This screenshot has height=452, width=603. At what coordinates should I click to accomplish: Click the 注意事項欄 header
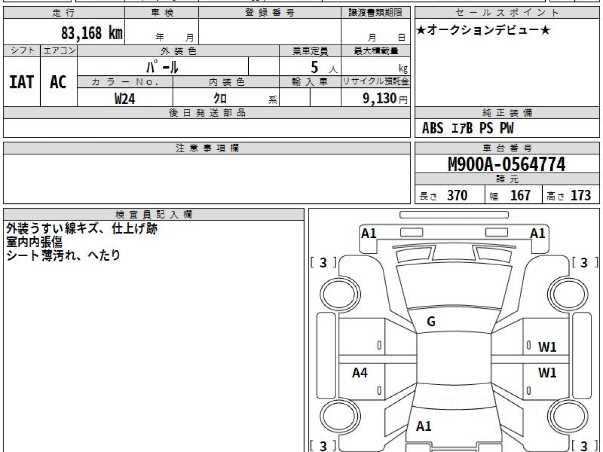(207, 148)
